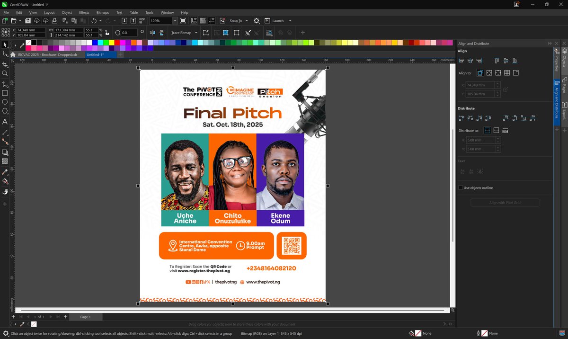Viewport: 568px width, 339px height.
Task: Select the Crop tool
Action: click(x=5, y=64)
